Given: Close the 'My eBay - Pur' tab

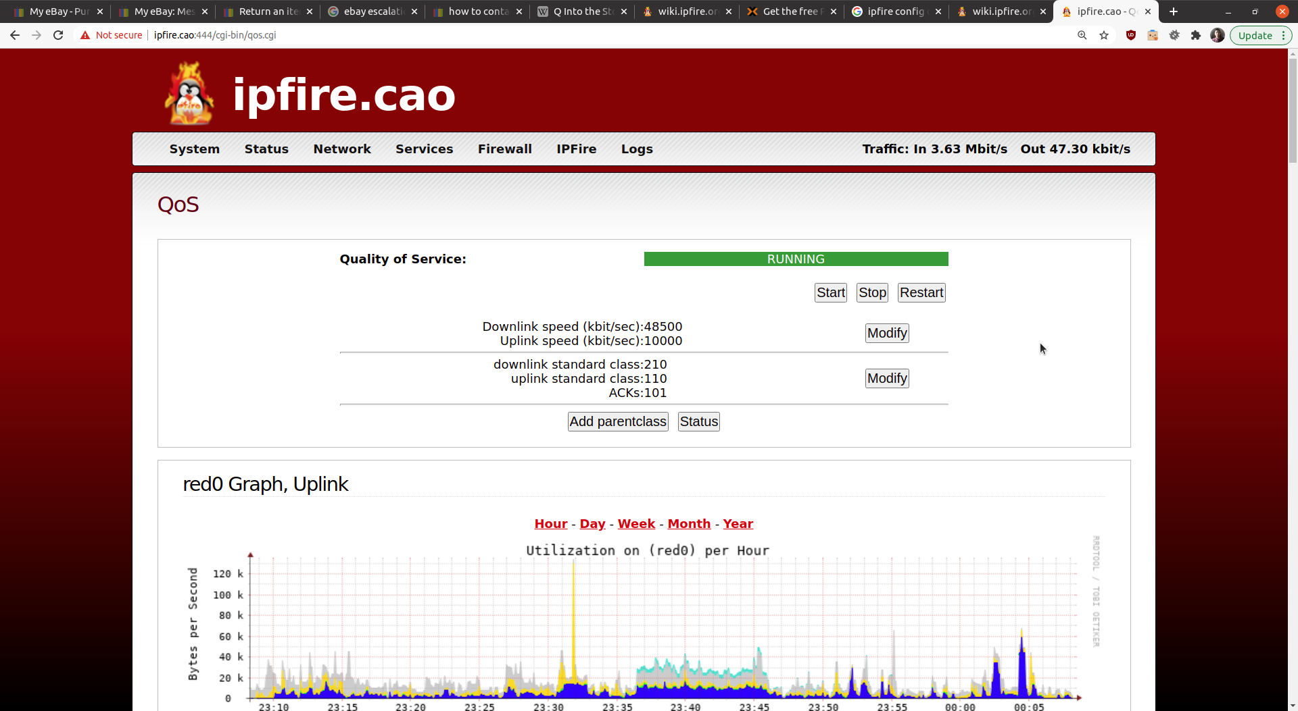Looking at the screenshot, I should 100,11.
